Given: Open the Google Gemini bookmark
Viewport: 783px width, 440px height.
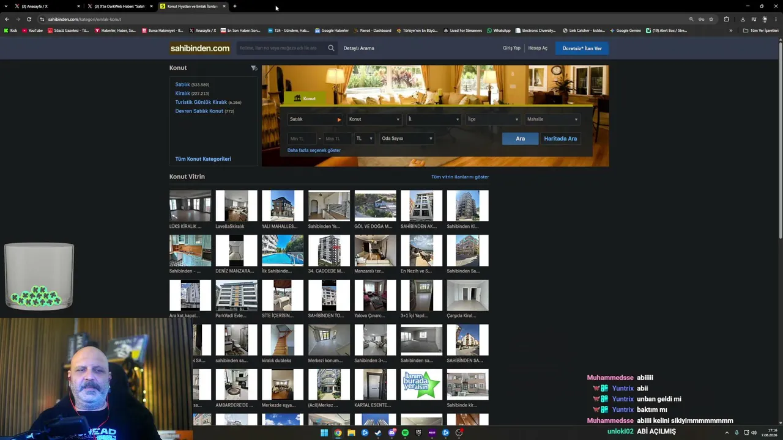Looking at the screenshot, I should [x=625, y=31].
